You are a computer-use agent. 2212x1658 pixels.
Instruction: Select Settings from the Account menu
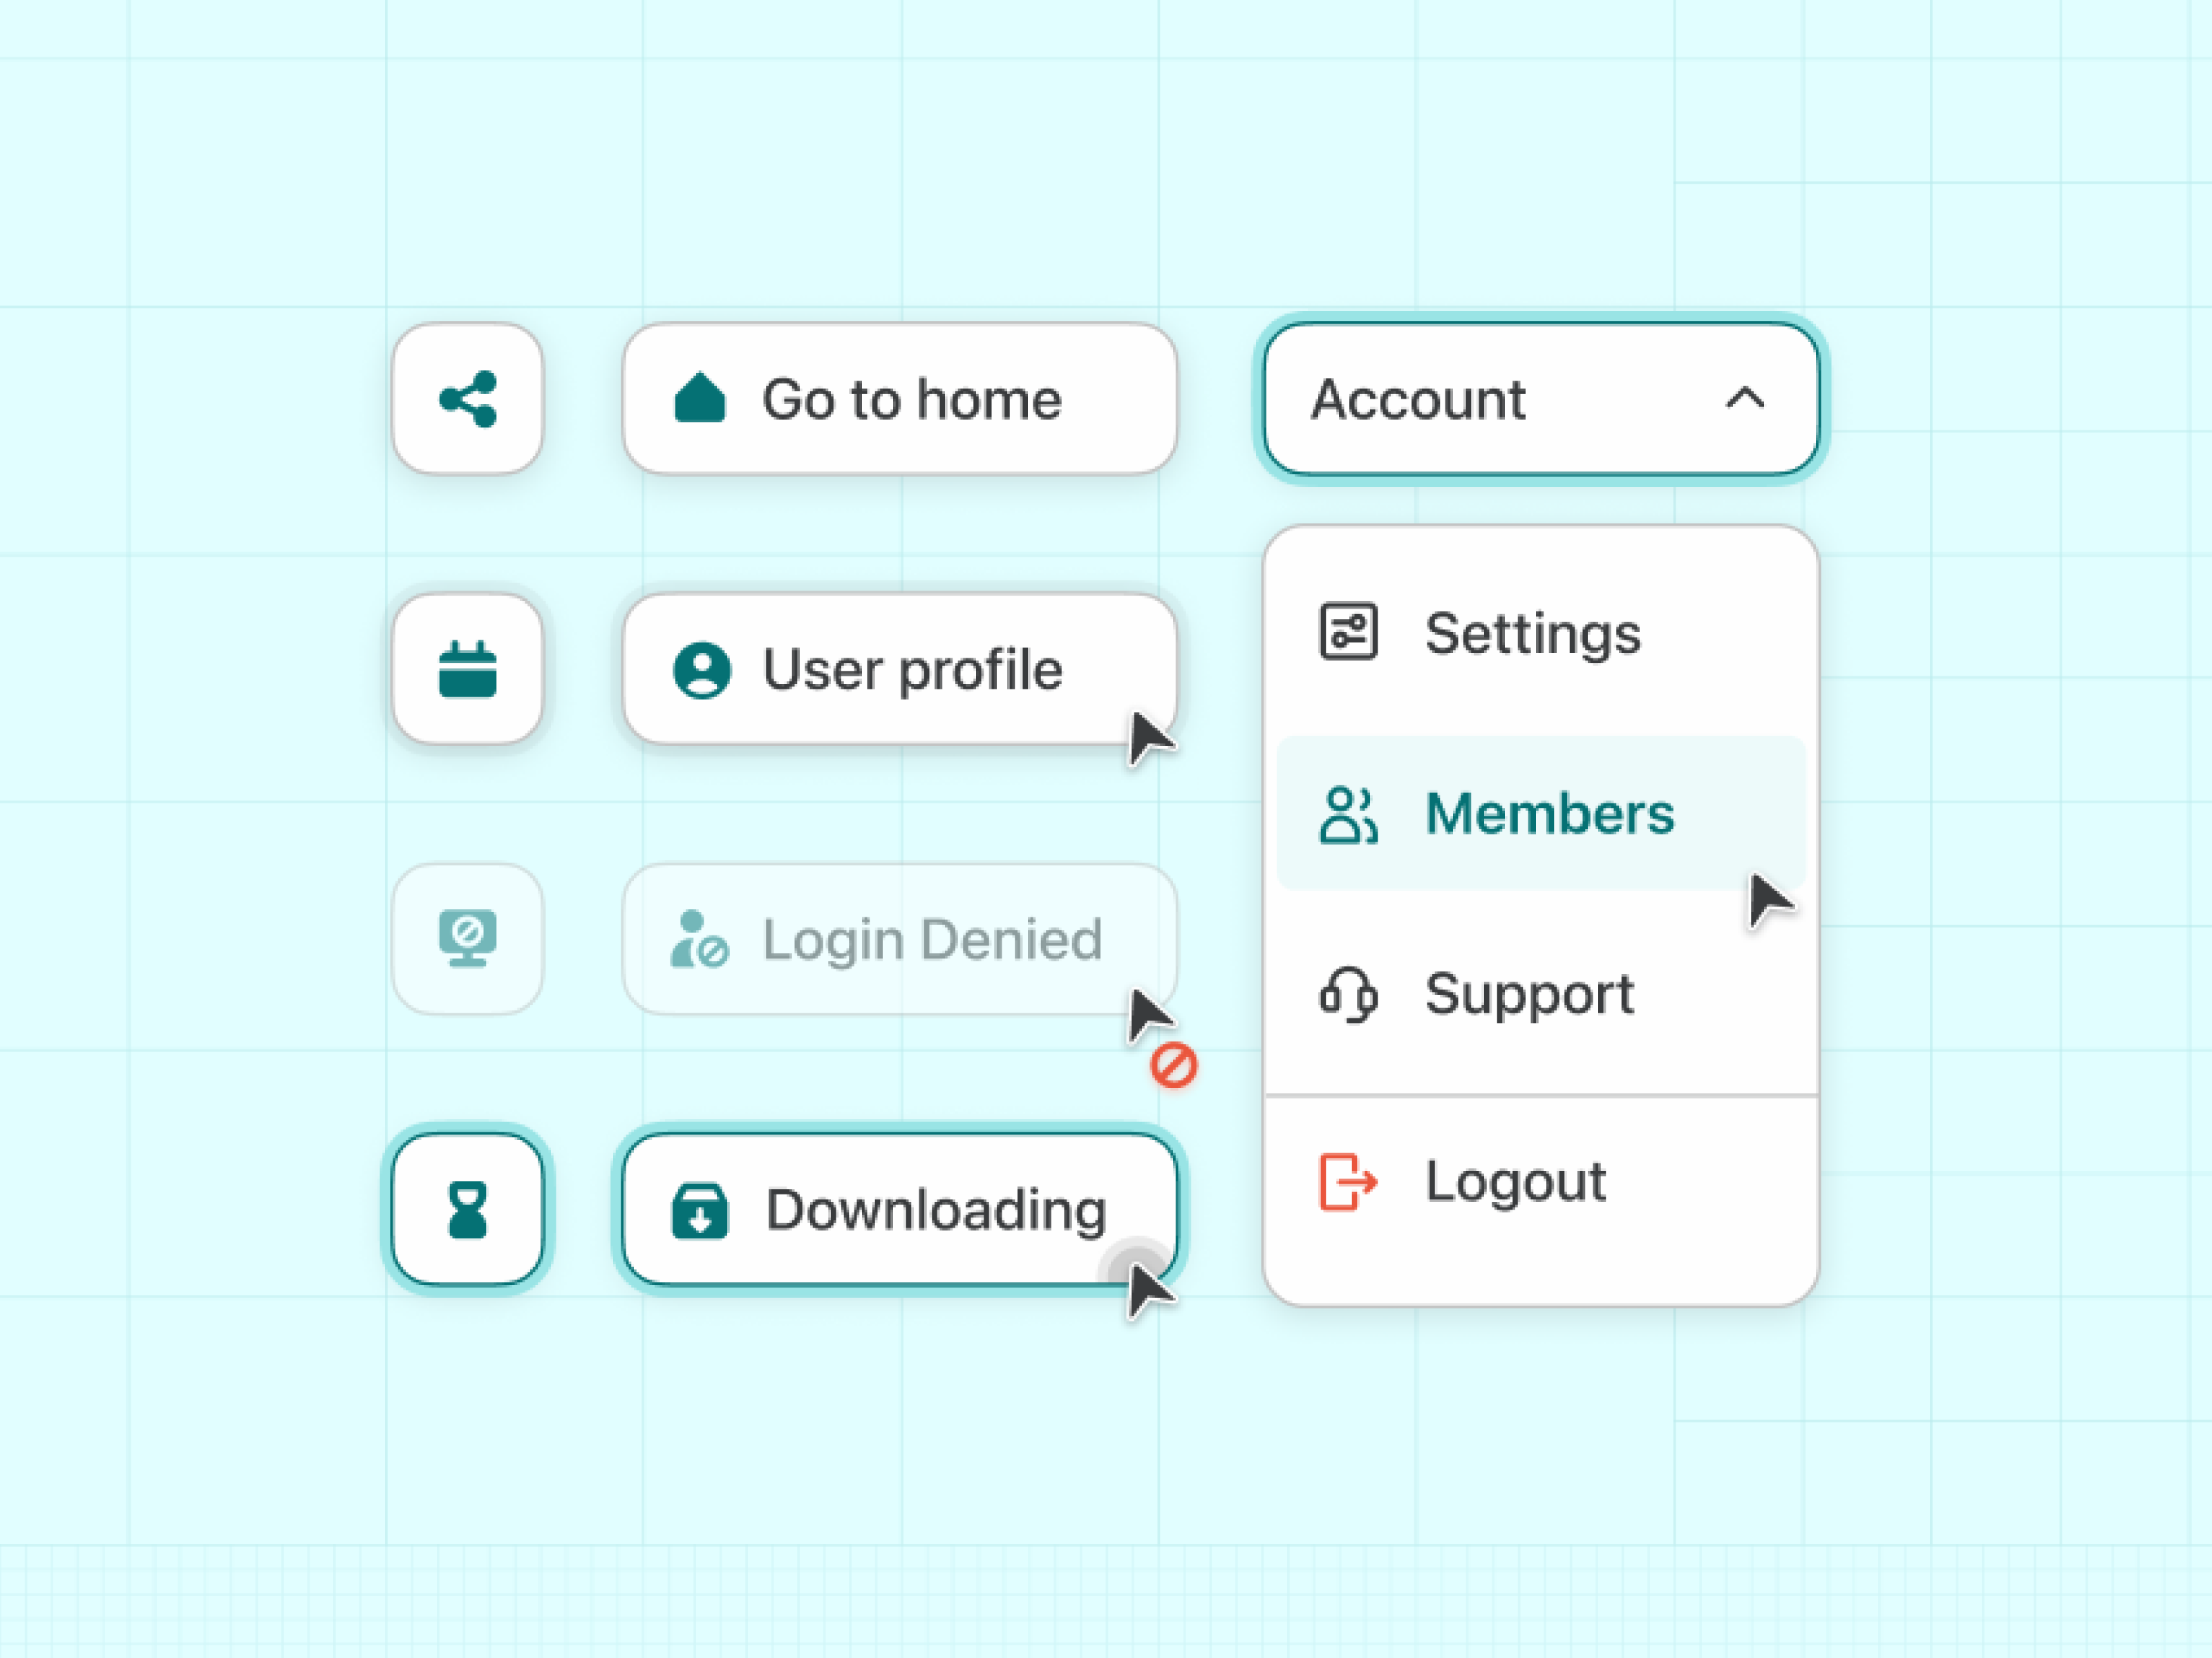tap(1541, 633)
